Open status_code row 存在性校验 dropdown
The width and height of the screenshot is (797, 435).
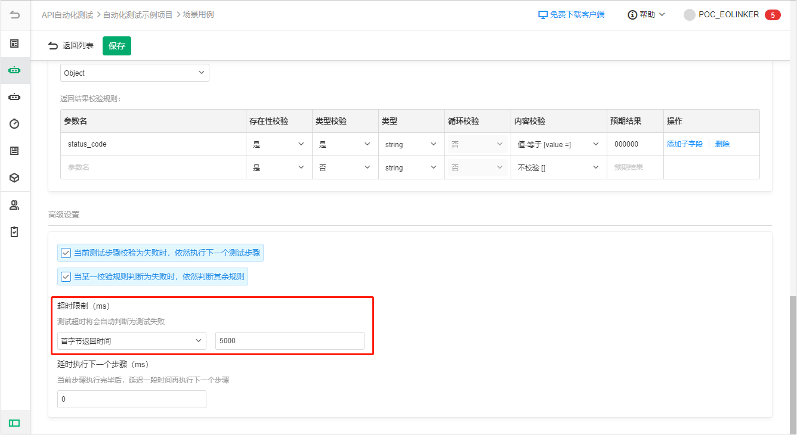pos(279,144)
